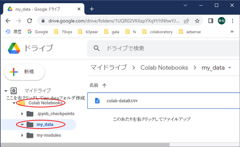The width and height of the screenshot is (240, 147).
Task: Select the my-modules folder
Action: (49, 135)
